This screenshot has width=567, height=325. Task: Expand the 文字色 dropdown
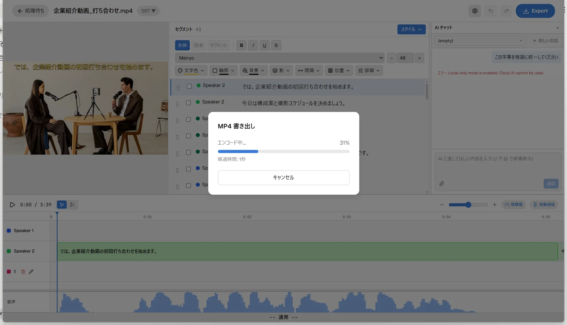pyautogui.click(x=191, y=71)
